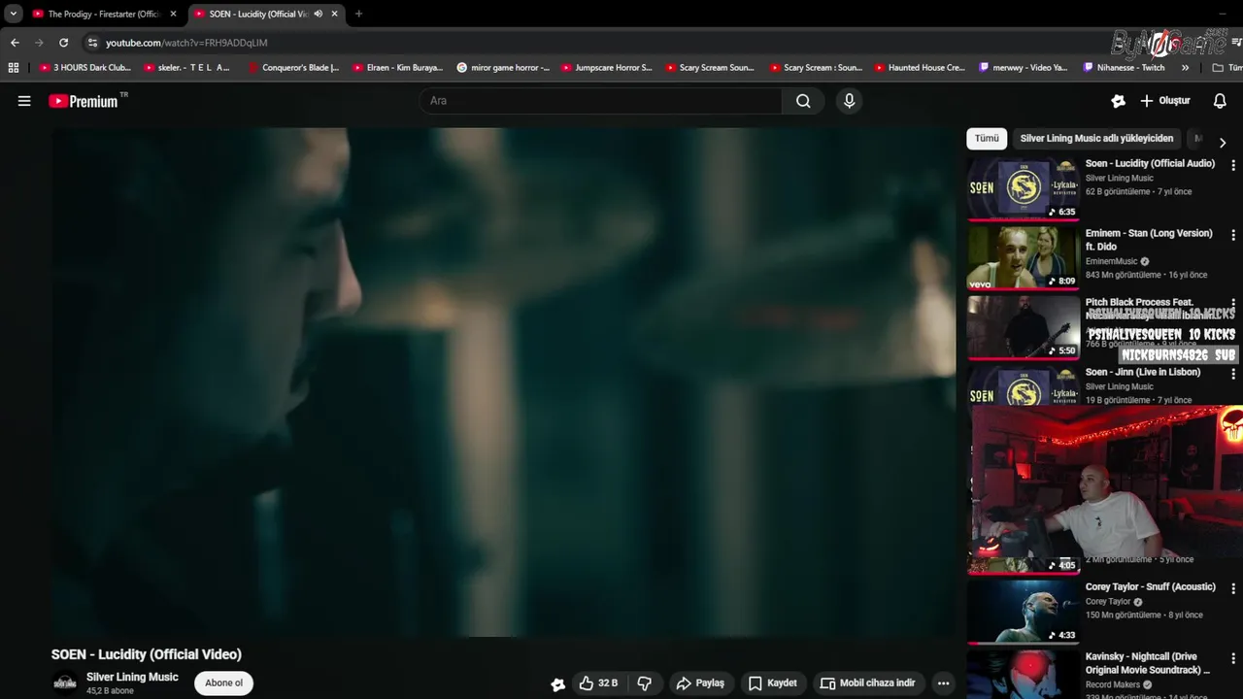This screenshot has width=1243, height=699.
Task: Click the icon left of the like button
Action: (x=557, y=683)
